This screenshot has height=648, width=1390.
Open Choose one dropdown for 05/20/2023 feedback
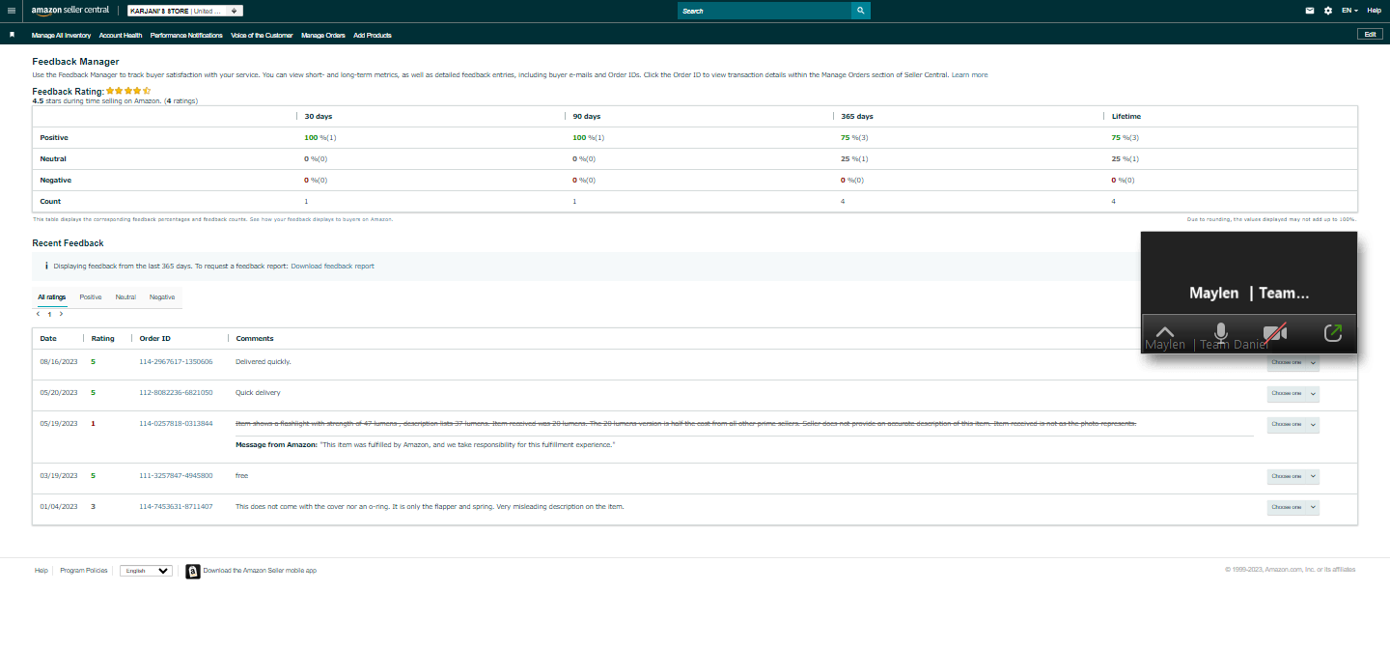coord(1293,393)
